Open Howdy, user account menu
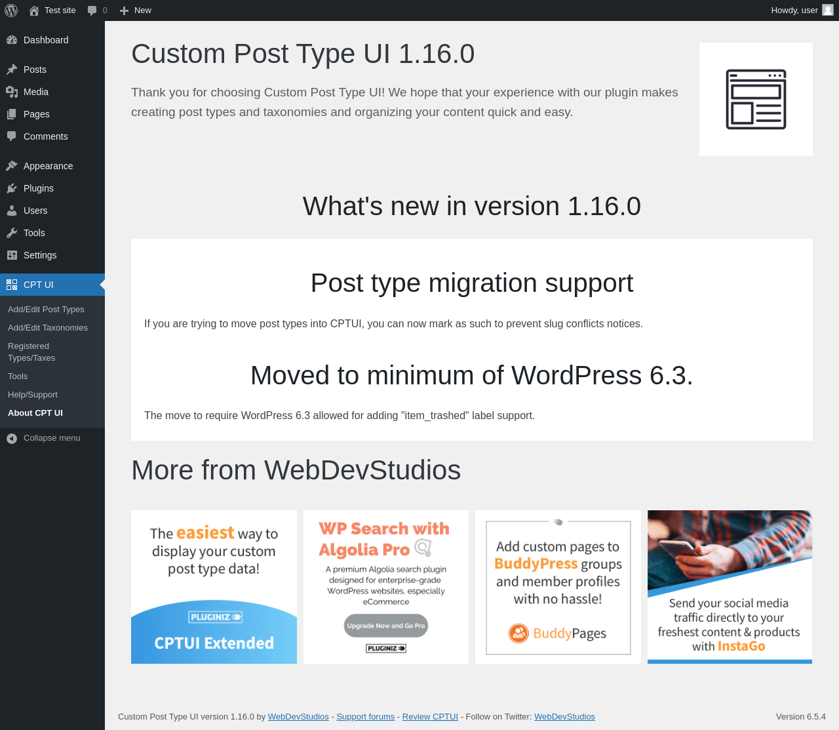Image resolution: width=839 pixels, height=730 pixels. [x=802, y=10]
